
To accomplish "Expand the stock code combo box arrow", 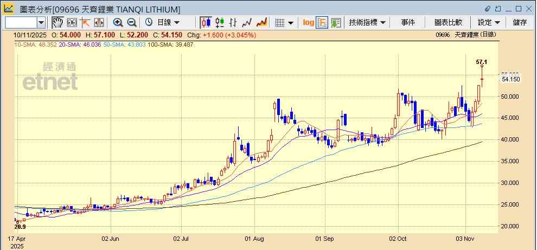I will click(41, 22).
